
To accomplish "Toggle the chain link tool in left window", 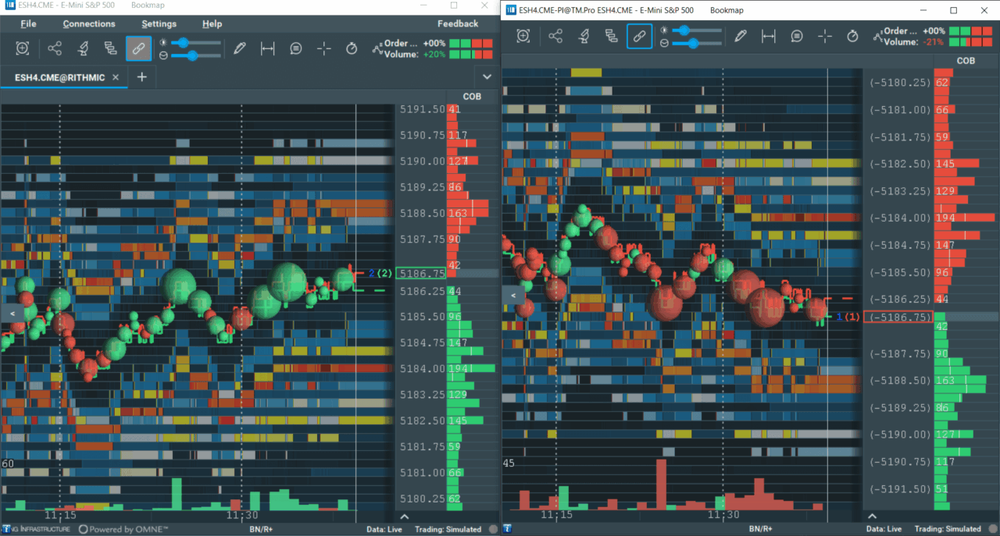I will pyautogui.click(x=138, y=48).
